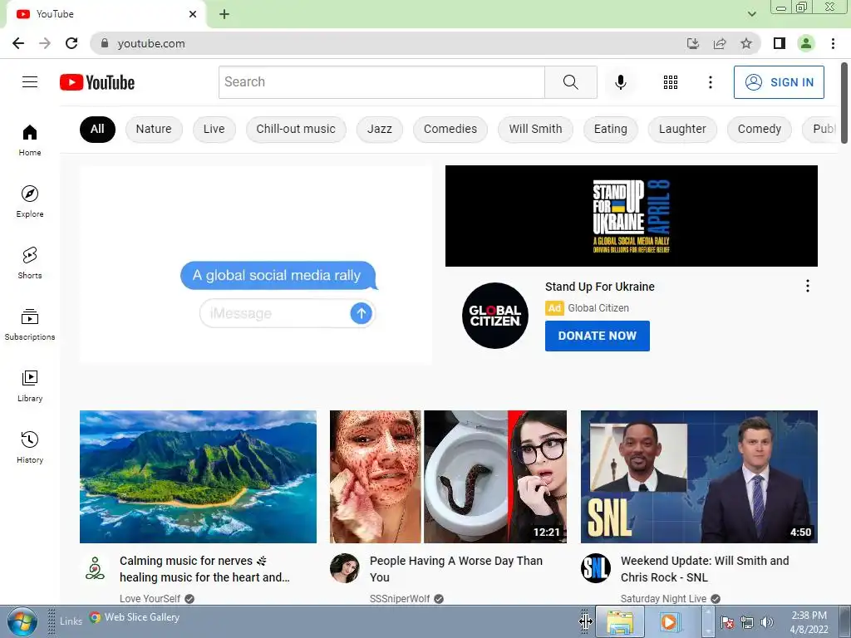The image size is (851, 638).
Task: Open History in the sidebar
Action: [x=30, y=446]
